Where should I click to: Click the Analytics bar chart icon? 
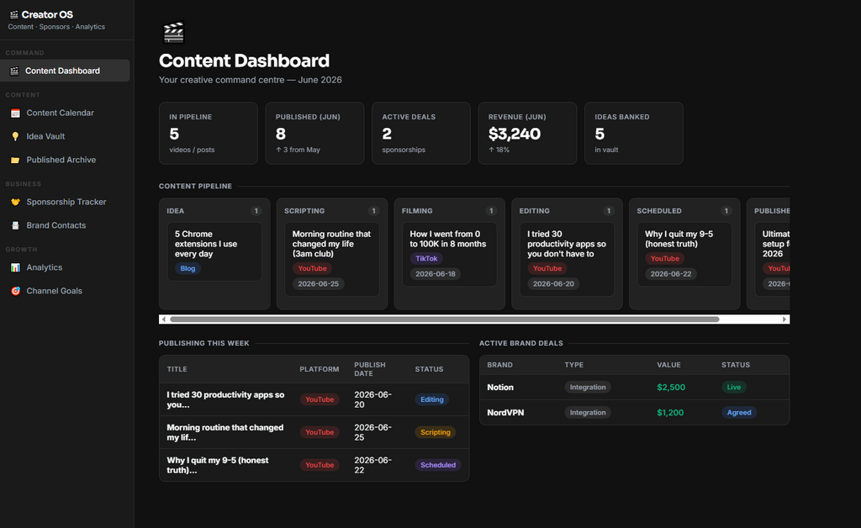[15, 268]
